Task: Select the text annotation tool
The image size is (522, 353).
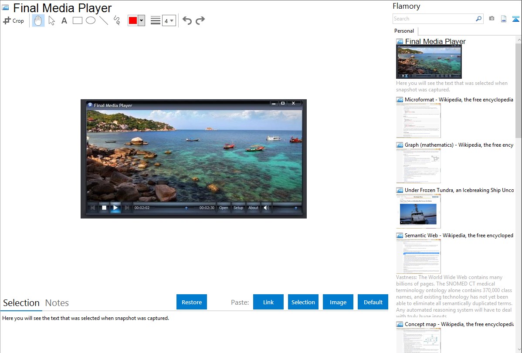Action: 64,20
